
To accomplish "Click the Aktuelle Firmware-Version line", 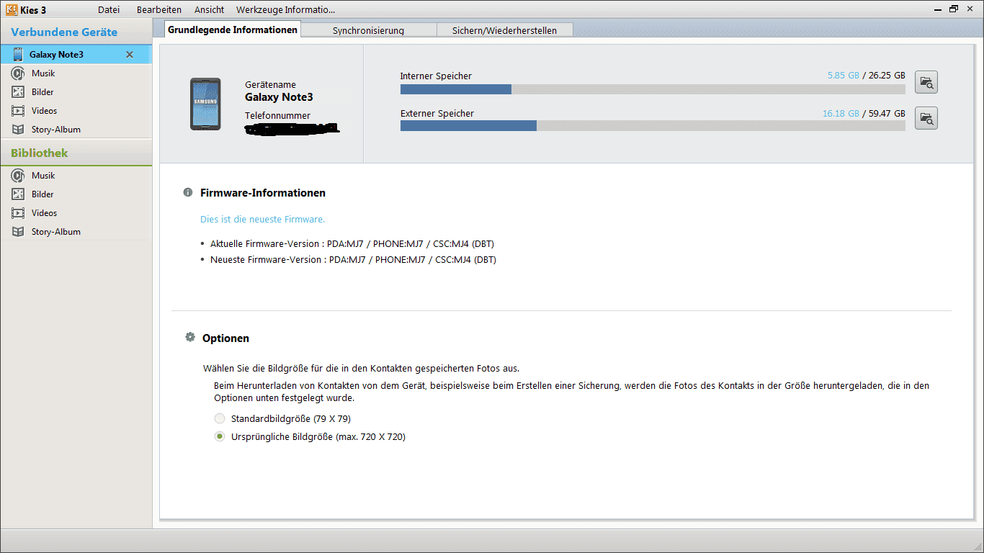I will [x=352, y=243].
